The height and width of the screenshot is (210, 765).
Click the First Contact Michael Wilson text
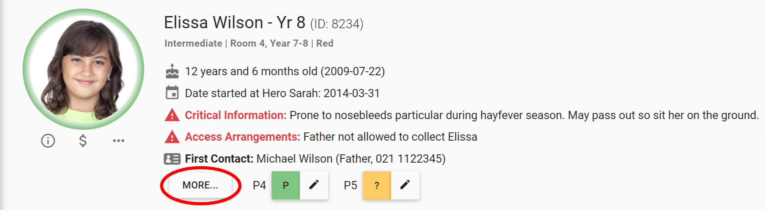(x=351, y=159)
